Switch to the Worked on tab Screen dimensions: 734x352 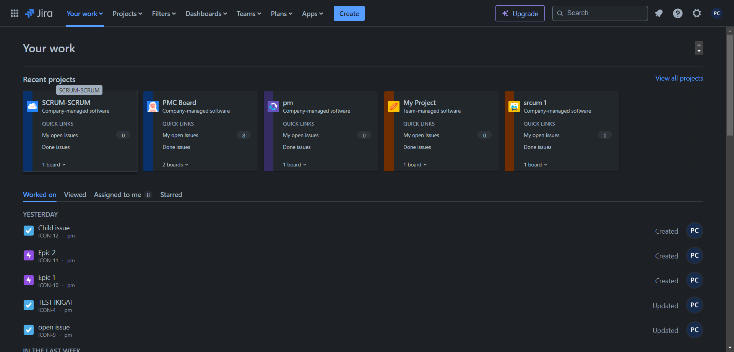tap(40, 195)
